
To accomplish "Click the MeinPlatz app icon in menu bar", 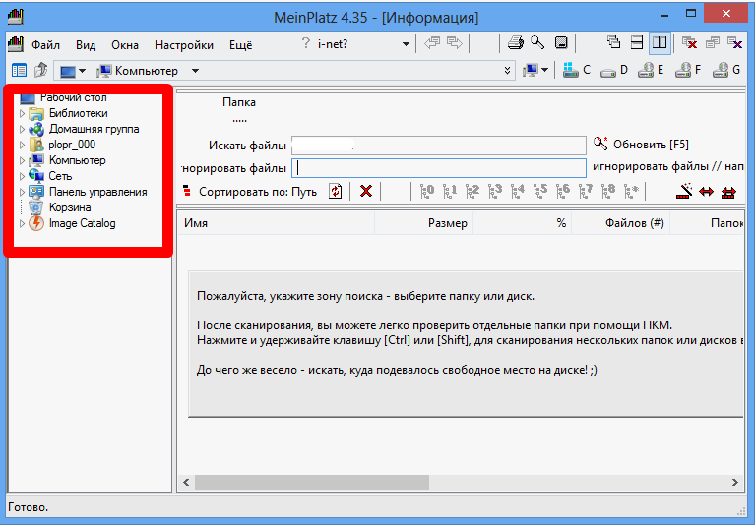I will (x=16, y=43).
